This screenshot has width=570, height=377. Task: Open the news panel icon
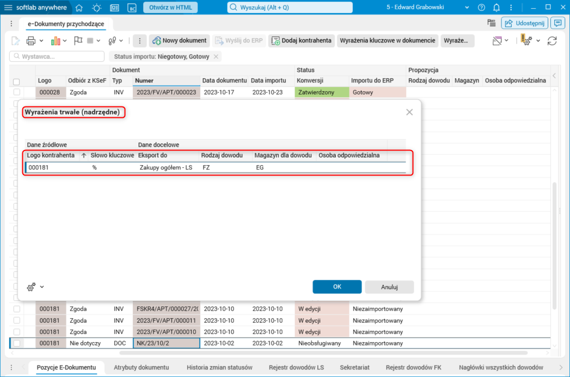(x=114, y=8)
